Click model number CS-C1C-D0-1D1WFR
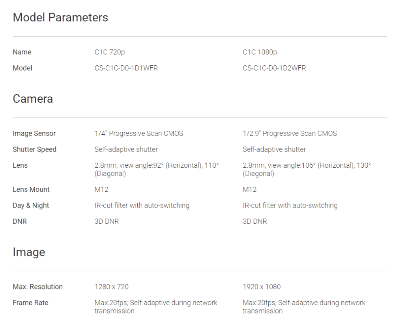This screenshot has width=404, height=330. [126, 68]
